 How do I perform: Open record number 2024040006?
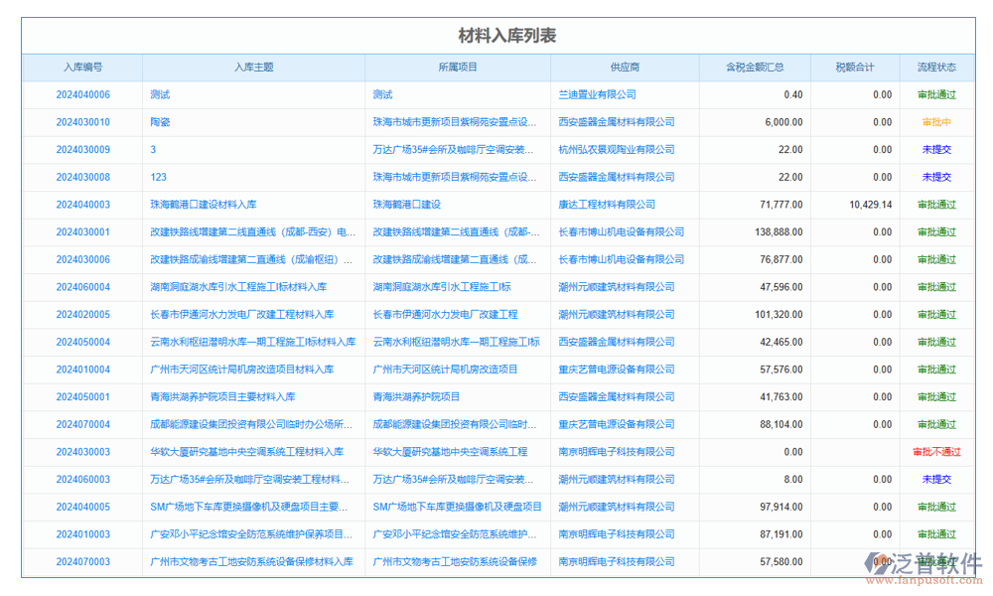coord(83,95)
